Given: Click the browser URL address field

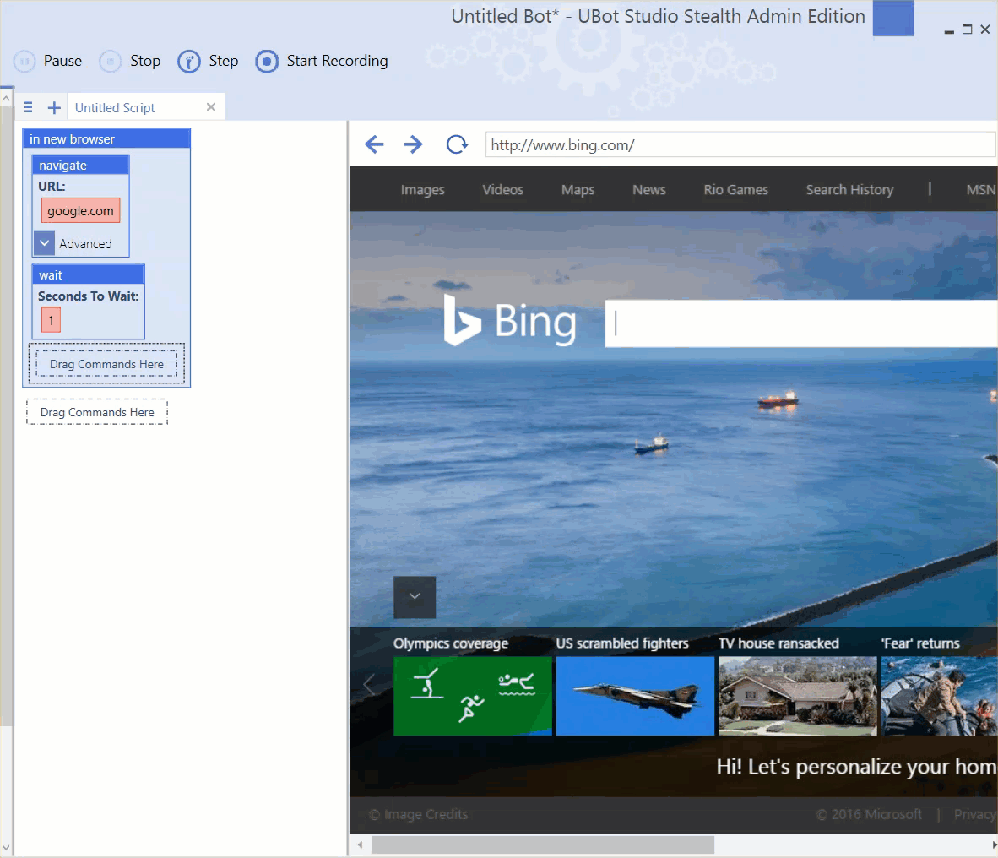Looking at the screenshot, I should tap(740, 144).
